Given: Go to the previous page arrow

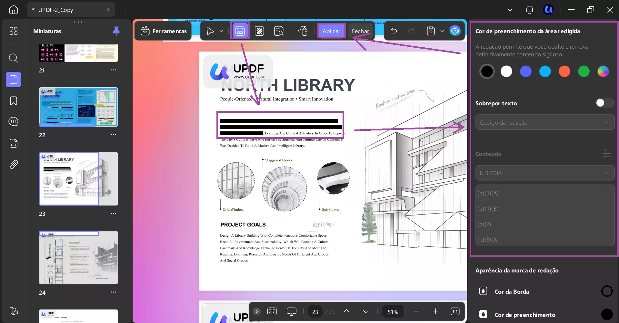Looking at the screenshot, I should (346, 311).
